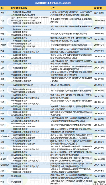Select the 职业资格对应职称 column header
Image resolution: width=106 pixels, height=185 pixels.
click(31, 8)
